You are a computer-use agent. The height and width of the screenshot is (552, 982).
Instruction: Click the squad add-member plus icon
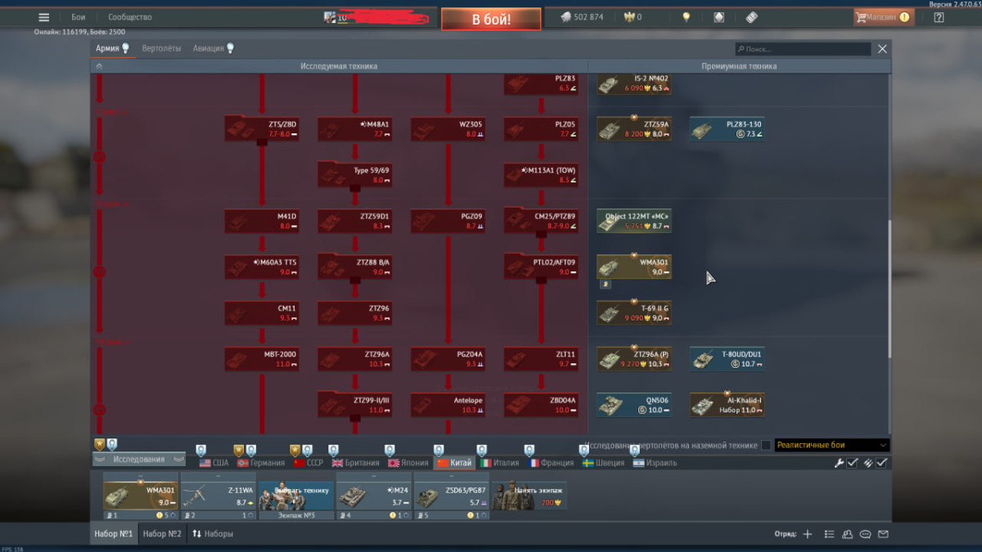pos(808,534)
